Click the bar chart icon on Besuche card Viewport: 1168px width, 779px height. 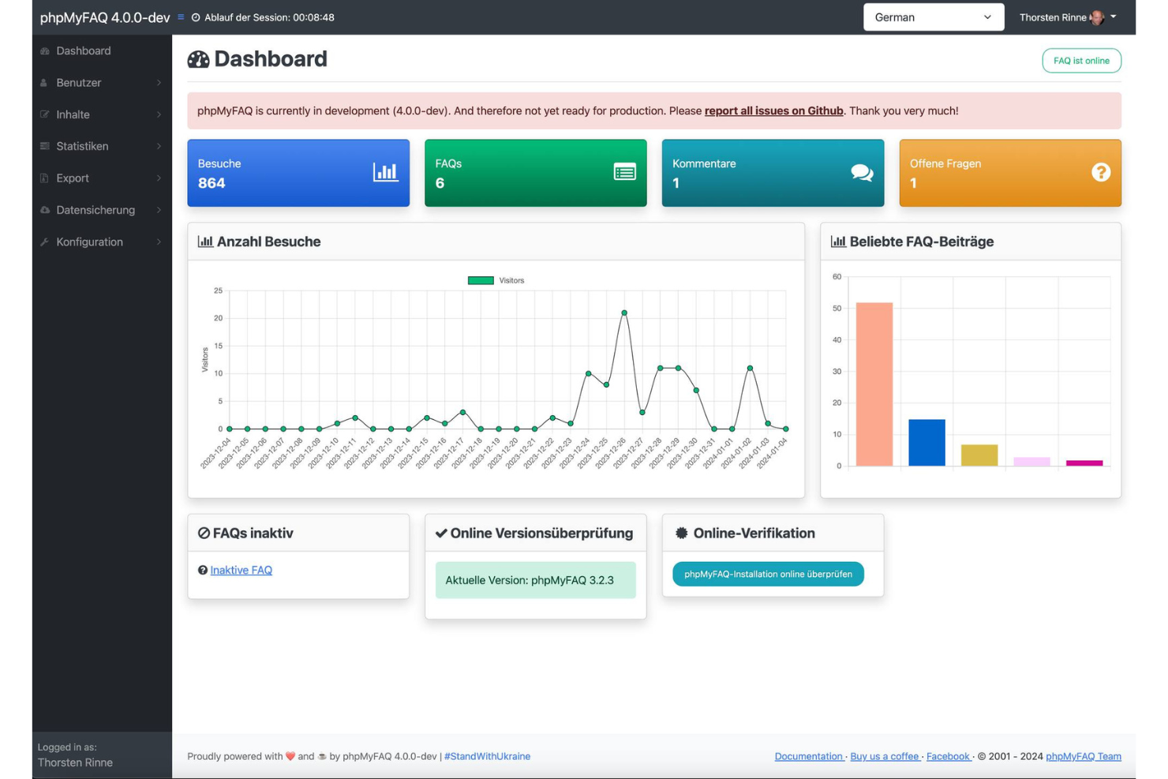385,172
